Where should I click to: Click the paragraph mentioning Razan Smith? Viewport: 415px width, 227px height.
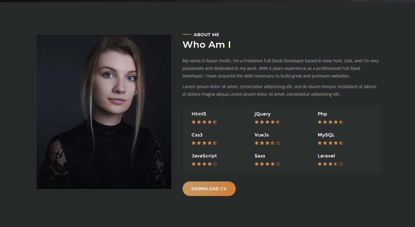point(280,68)
